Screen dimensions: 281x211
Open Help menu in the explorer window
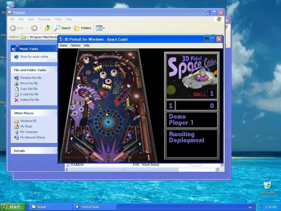coord(69,19)
